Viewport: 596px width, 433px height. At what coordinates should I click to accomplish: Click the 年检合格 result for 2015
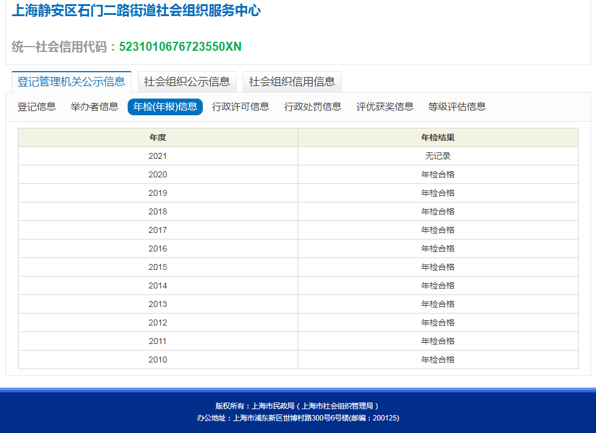click(x=438, y=267)
